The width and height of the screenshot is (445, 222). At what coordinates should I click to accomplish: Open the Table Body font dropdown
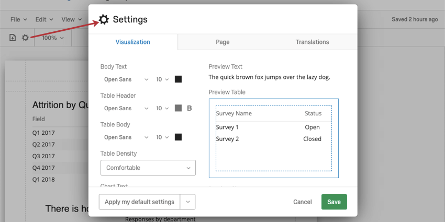coord(126,137)
